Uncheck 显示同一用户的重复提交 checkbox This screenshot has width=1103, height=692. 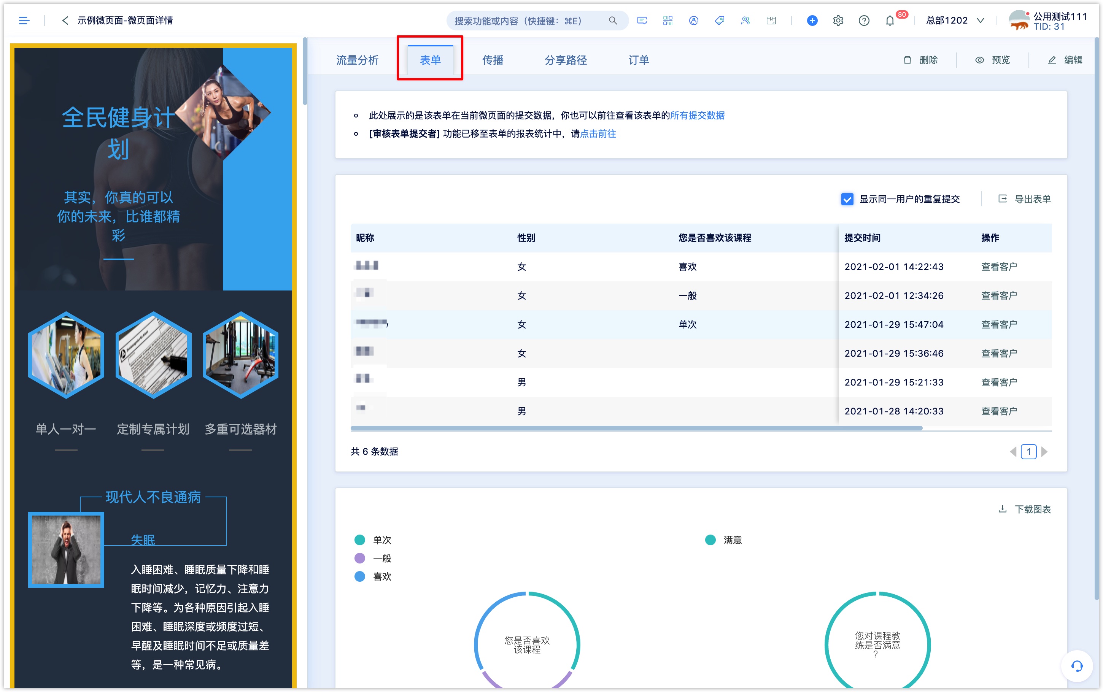847,199
